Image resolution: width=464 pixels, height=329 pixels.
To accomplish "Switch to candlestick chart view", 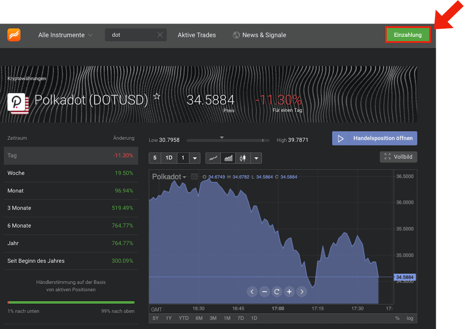I will 242,158.
